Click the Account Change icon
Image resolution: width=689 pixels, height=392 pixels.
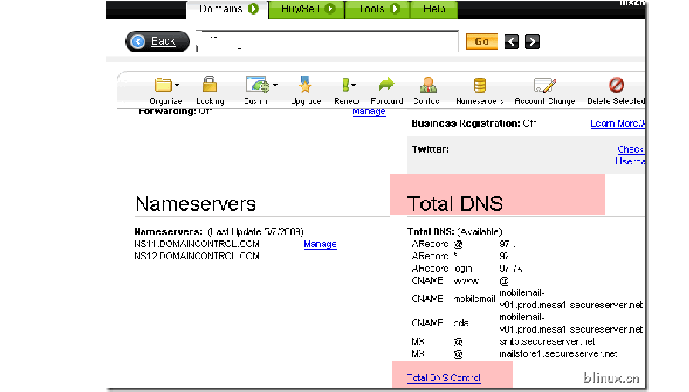(x=545, y=85)
